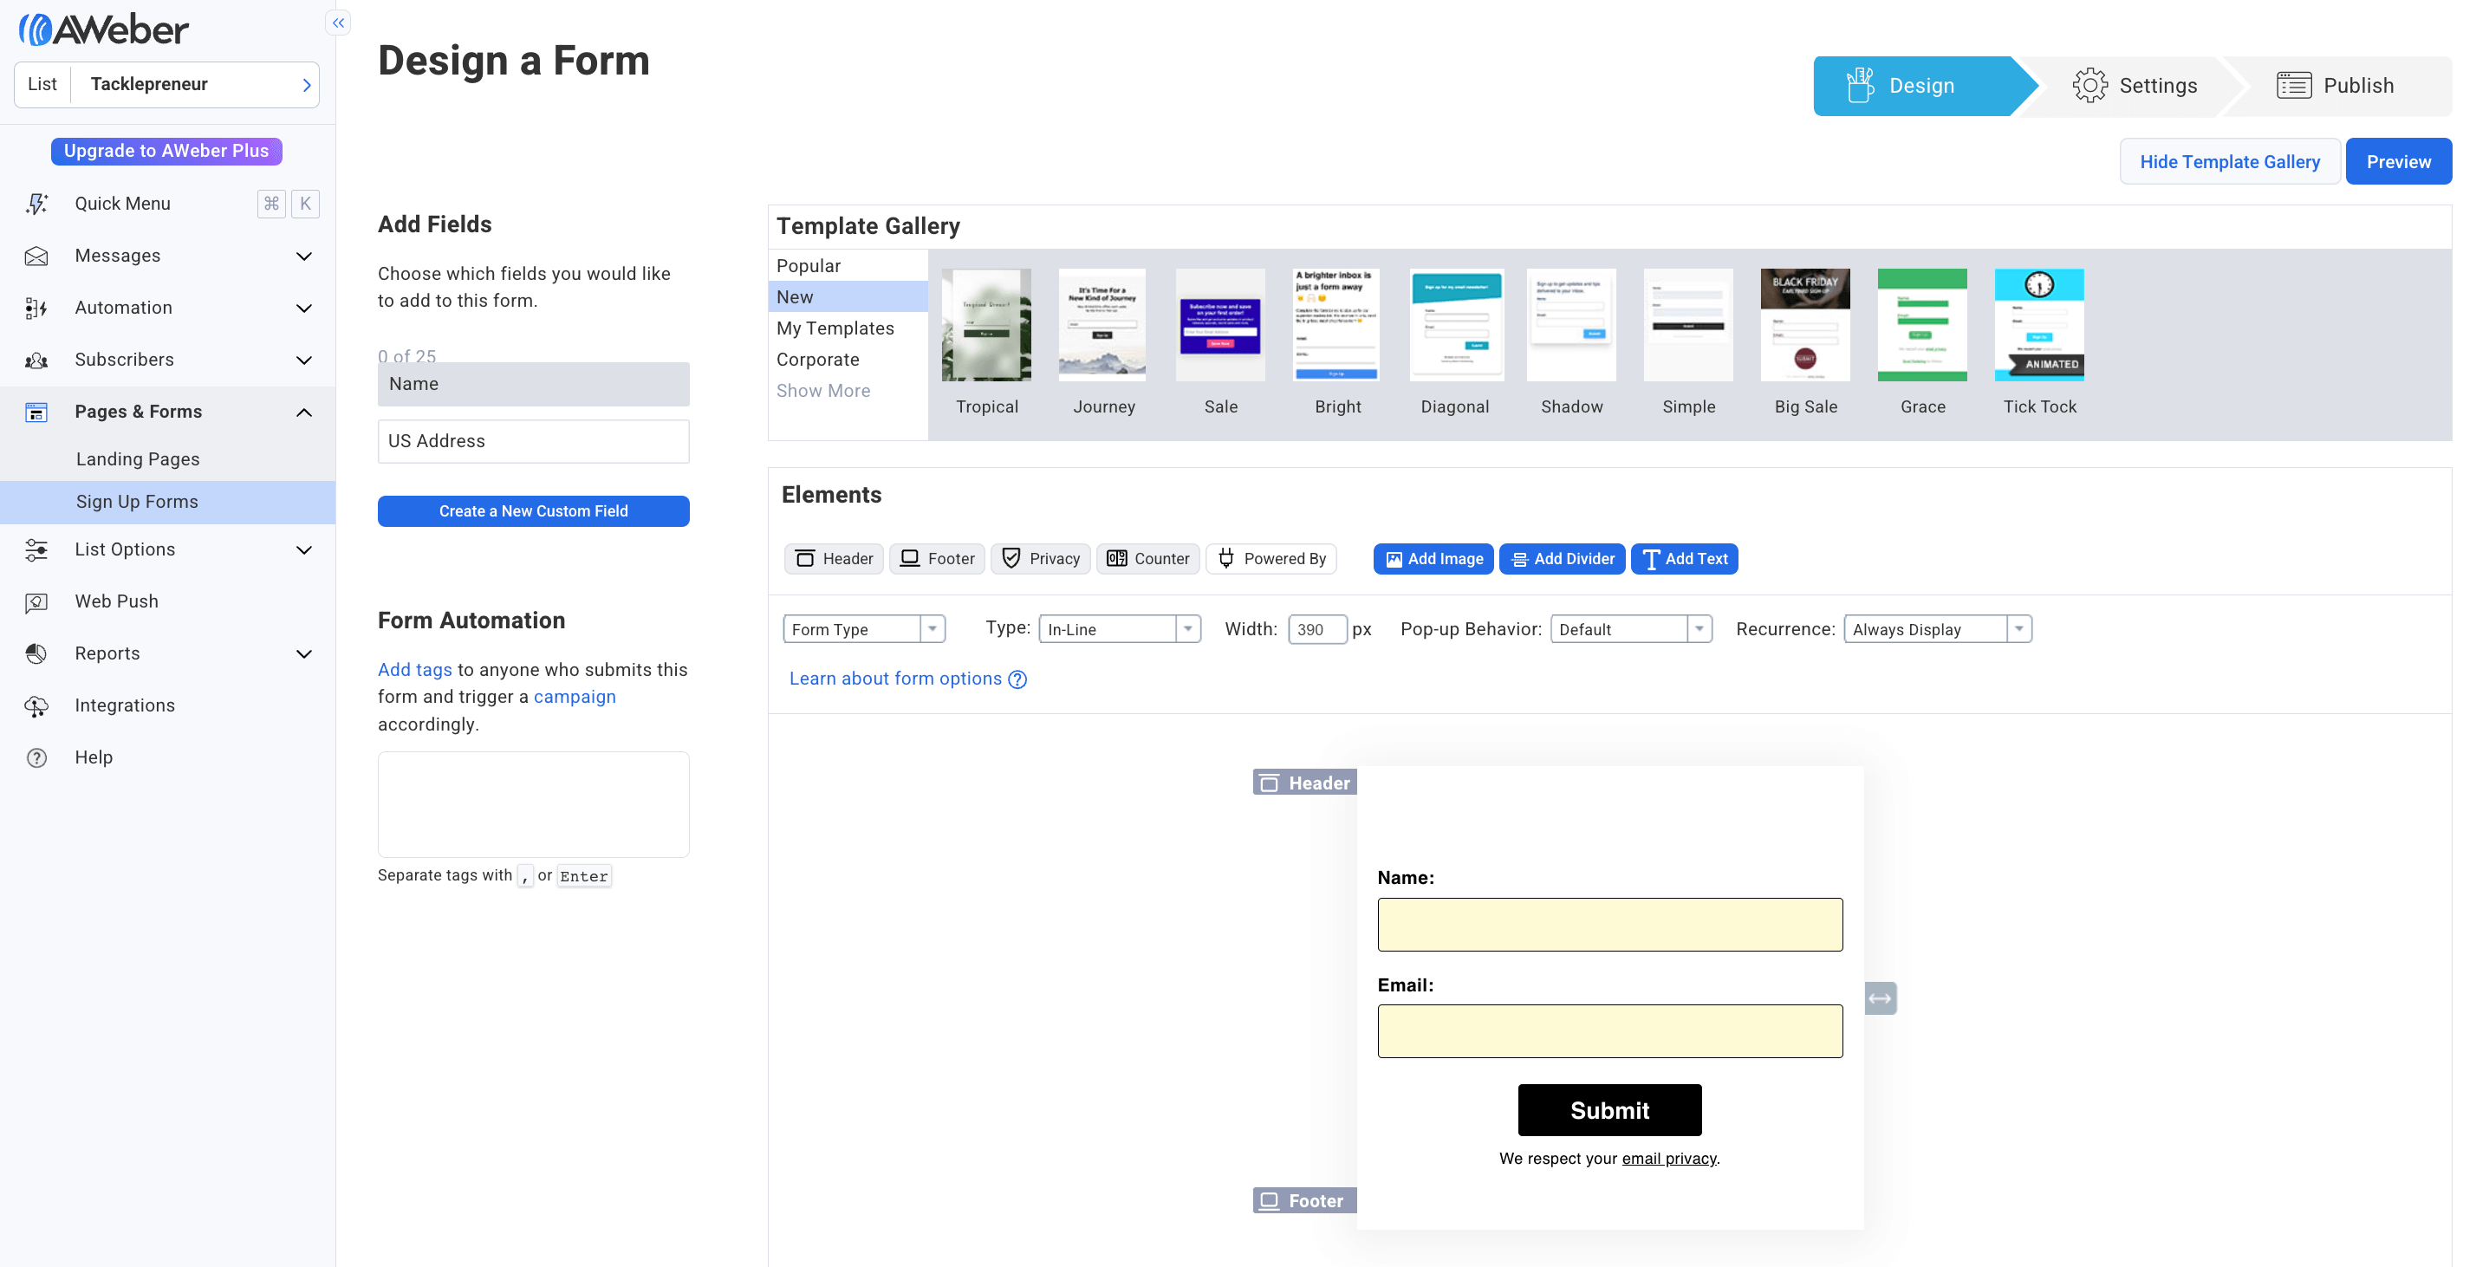2489x1267 pixels.
Task: Click the campaign link in Form Automation
Action: coord(575,697)
